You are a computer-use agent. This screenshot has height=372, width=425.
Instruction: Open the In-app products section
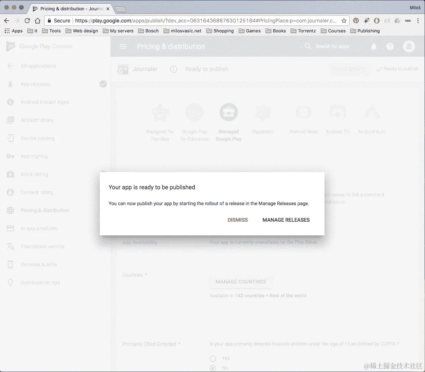[x=39, y=228]
